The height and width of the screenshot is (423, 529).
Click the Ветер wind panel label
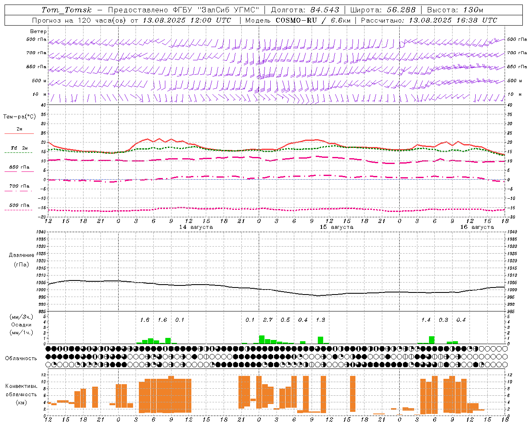(38, 31)
